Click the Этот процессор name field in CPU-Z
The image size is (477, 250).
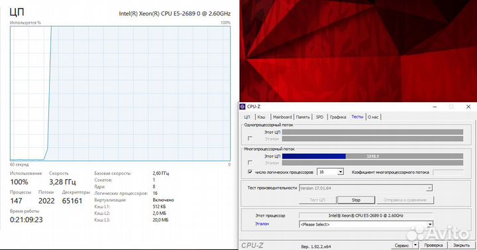pos(366,216)
